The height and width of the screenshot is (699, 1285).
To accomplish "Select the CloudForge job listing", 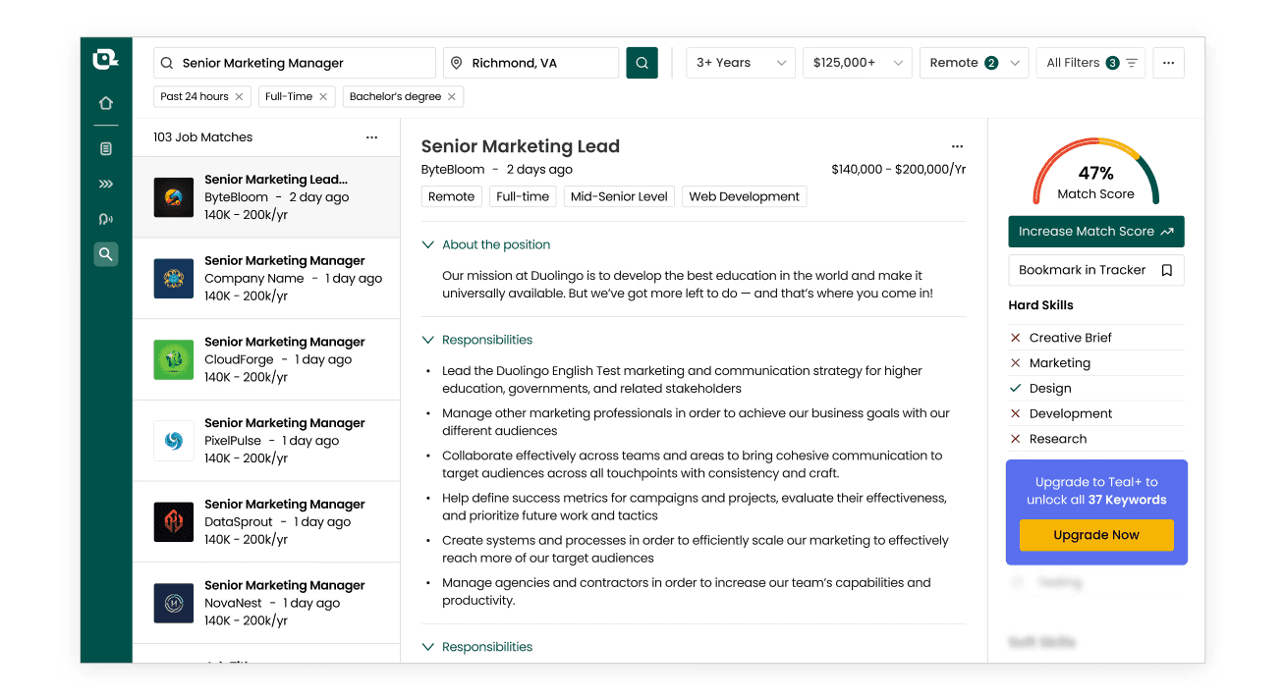I will (x=266, y=360).
